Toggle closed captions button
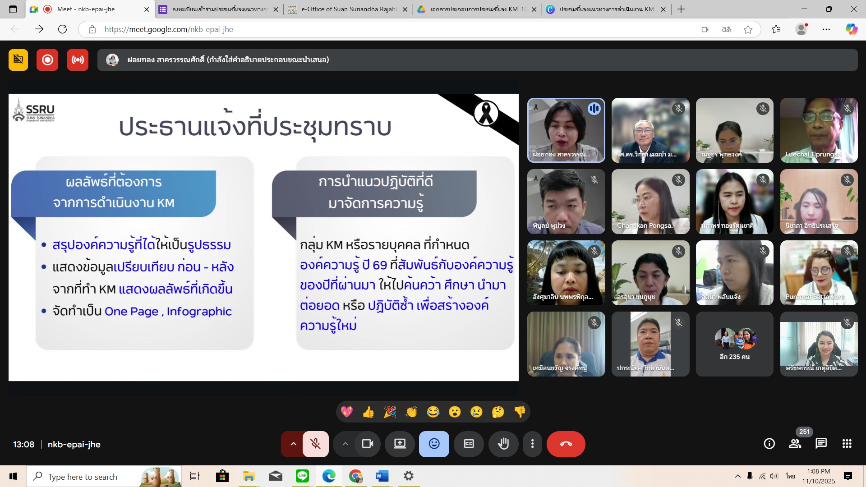 469,444
